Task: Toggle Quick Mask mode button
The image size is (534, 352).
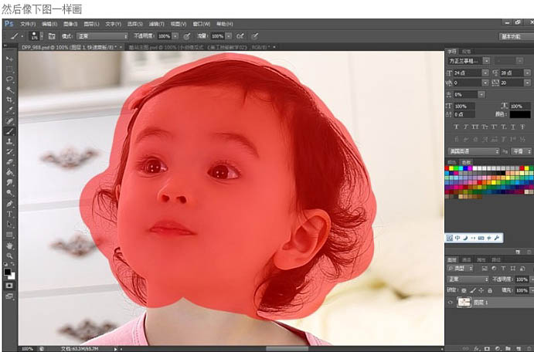Action: tap(9, 285)
